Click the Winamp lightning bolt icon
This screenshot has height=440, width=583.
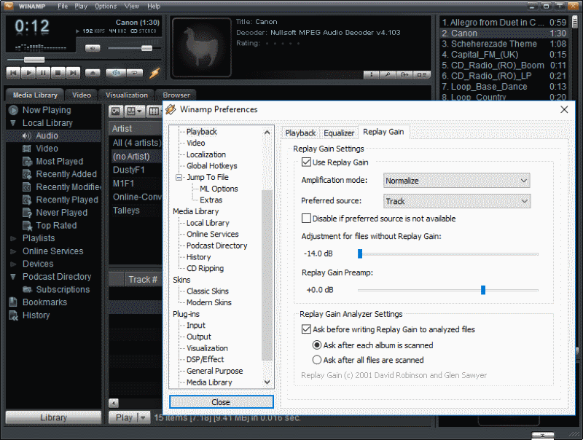(154, 72)
